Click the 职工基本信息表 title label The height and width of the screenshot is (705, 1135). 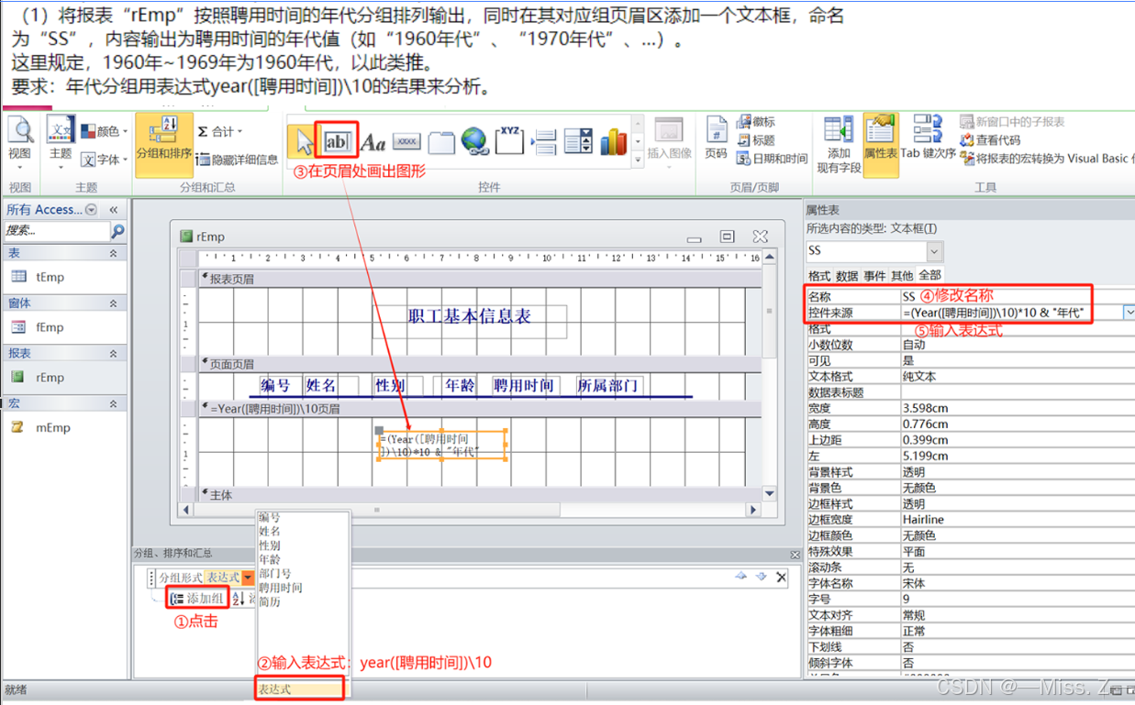(470, 317)
